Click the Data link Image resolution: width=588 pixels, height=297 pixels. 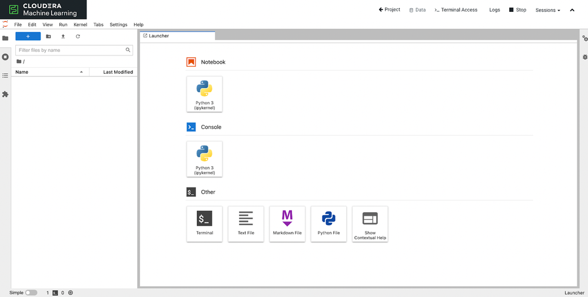pyautogui.click(x=417, y=10)
